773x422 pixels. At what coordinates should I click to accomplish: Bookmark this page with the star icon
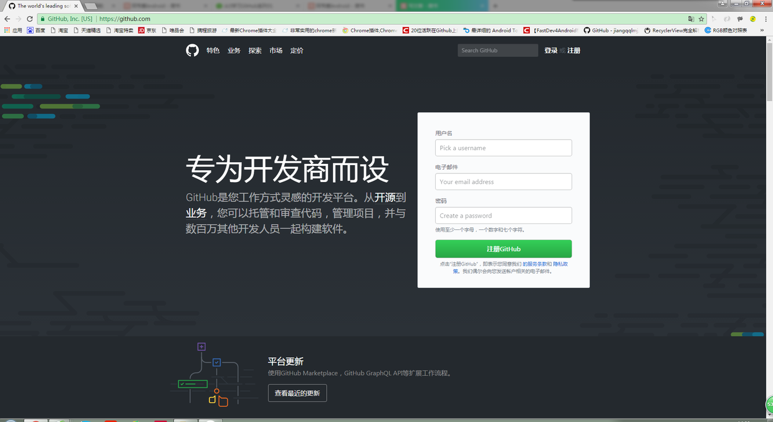pos(701,19)
